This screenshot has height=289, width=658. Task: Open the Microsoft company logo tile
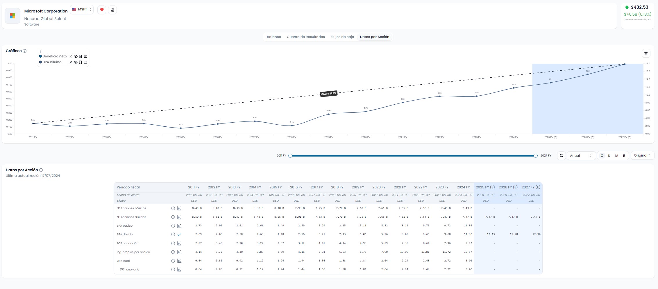(x=12, y=16)
